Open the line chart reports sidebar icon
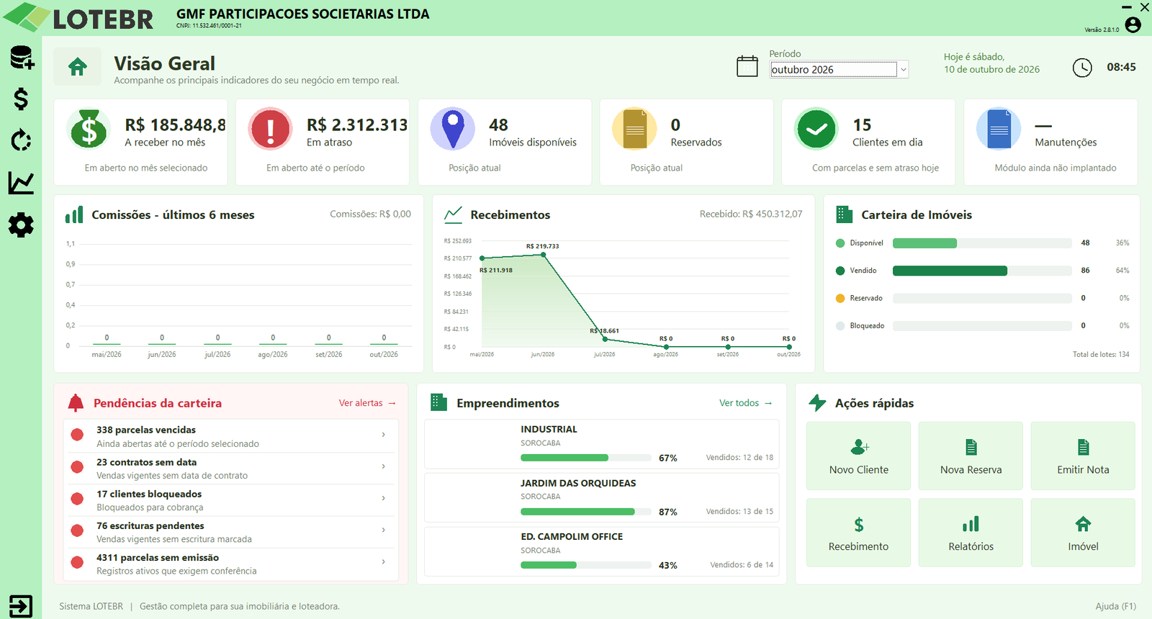Screen dimensions: 1152x619 pyautogui.click(x=21, y=183)
